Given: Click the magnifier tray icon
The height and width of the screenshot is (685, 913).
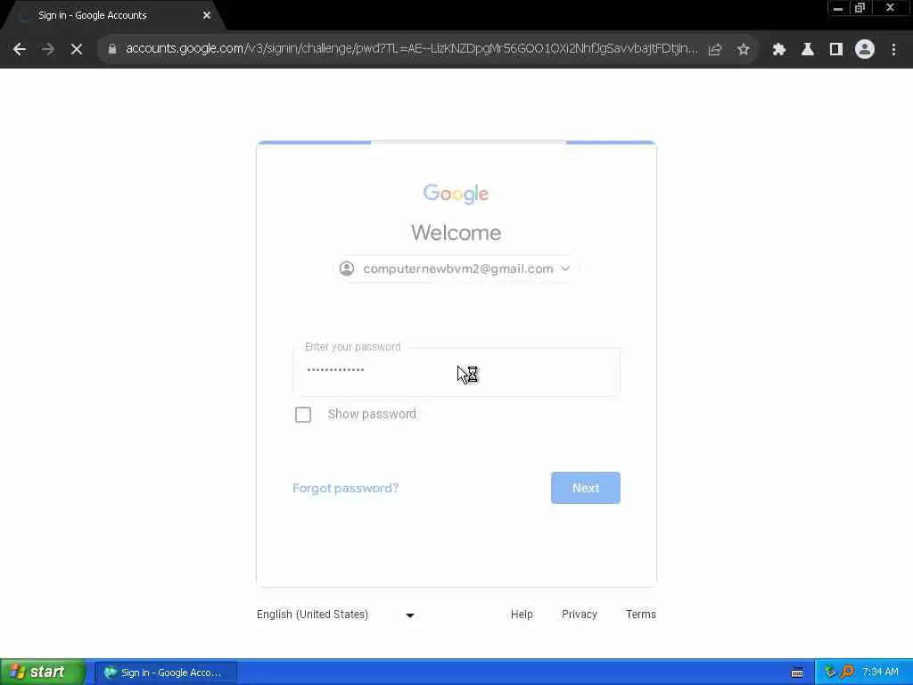Looking at the screenshot, I should coord(848,673).
